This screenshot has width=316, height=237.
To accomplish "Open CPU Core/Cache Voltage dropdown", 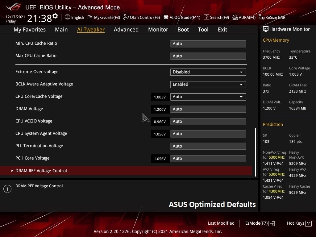I will click(x=208, y=97).
